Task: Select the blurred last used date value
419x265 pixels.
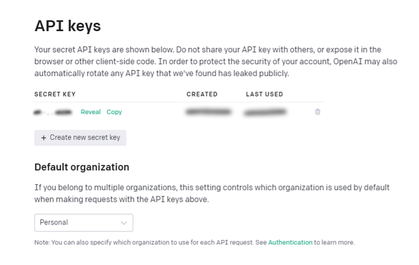Action: (x=265, y=112)
